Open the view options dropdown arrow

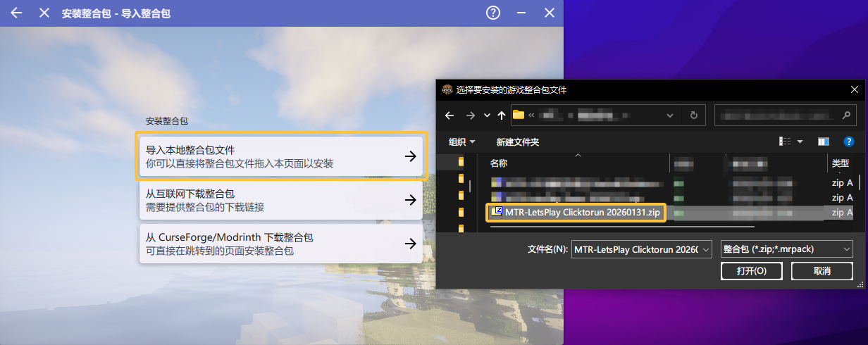coord(800,142)
